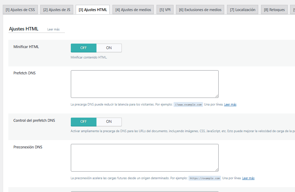The height and width of the screenshot is (192, 295).
Task: Click the Prefetch DNS text area
Action: (x=145, y=84)
